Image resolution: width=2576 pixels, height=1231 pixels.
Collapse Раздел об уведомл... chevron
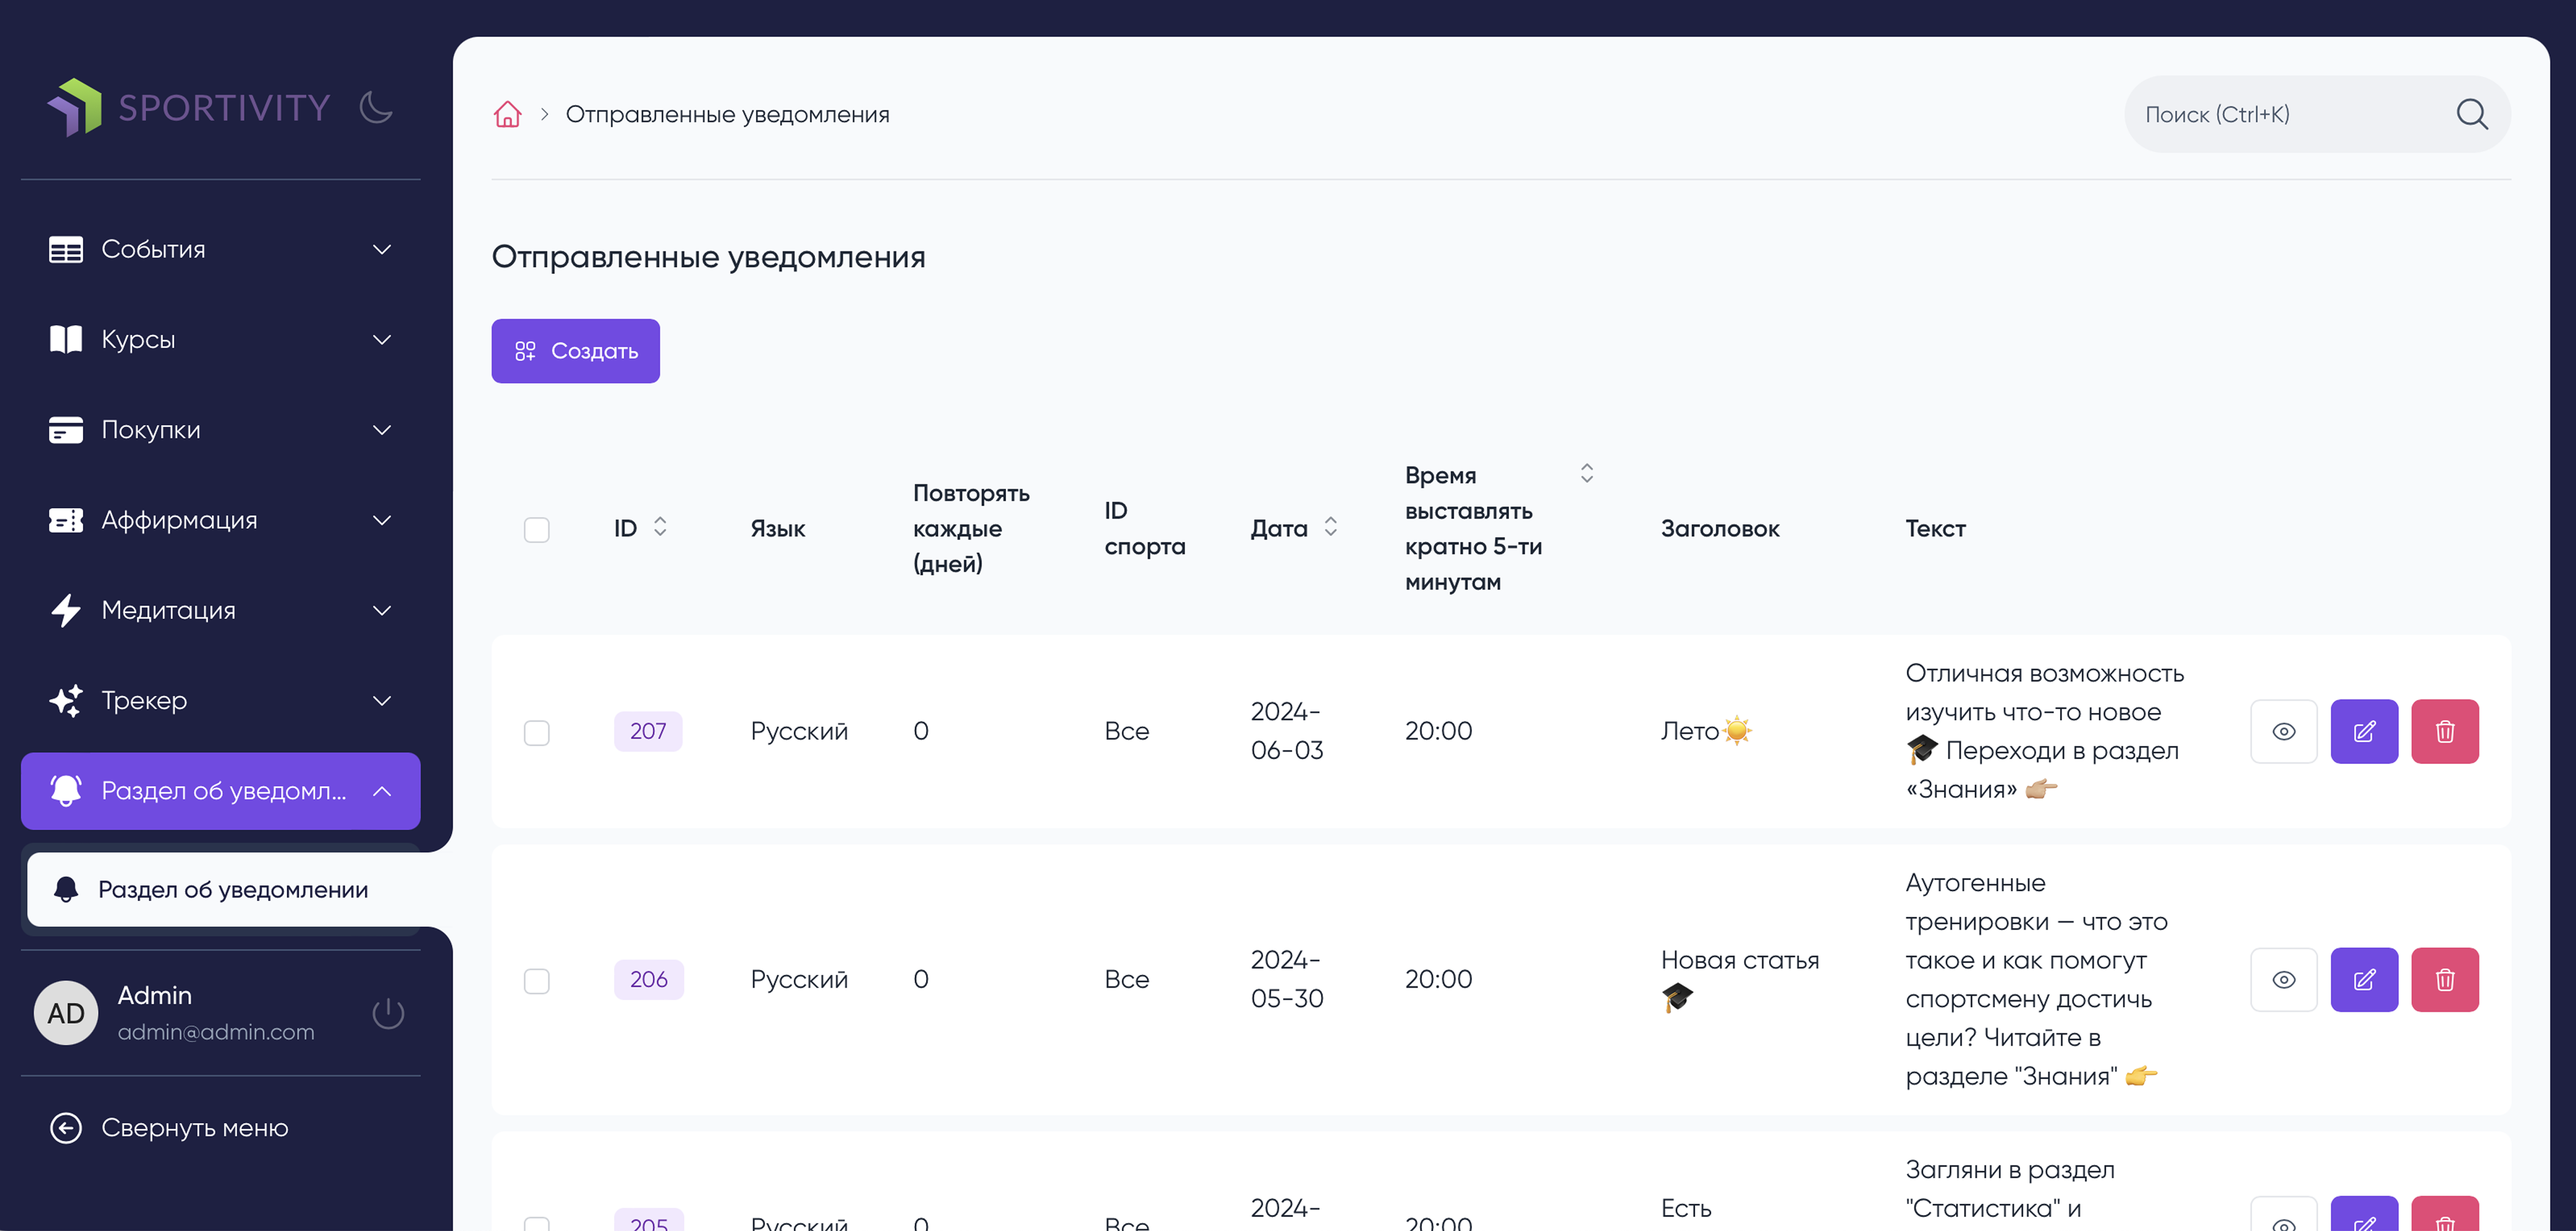click(382, 791)
